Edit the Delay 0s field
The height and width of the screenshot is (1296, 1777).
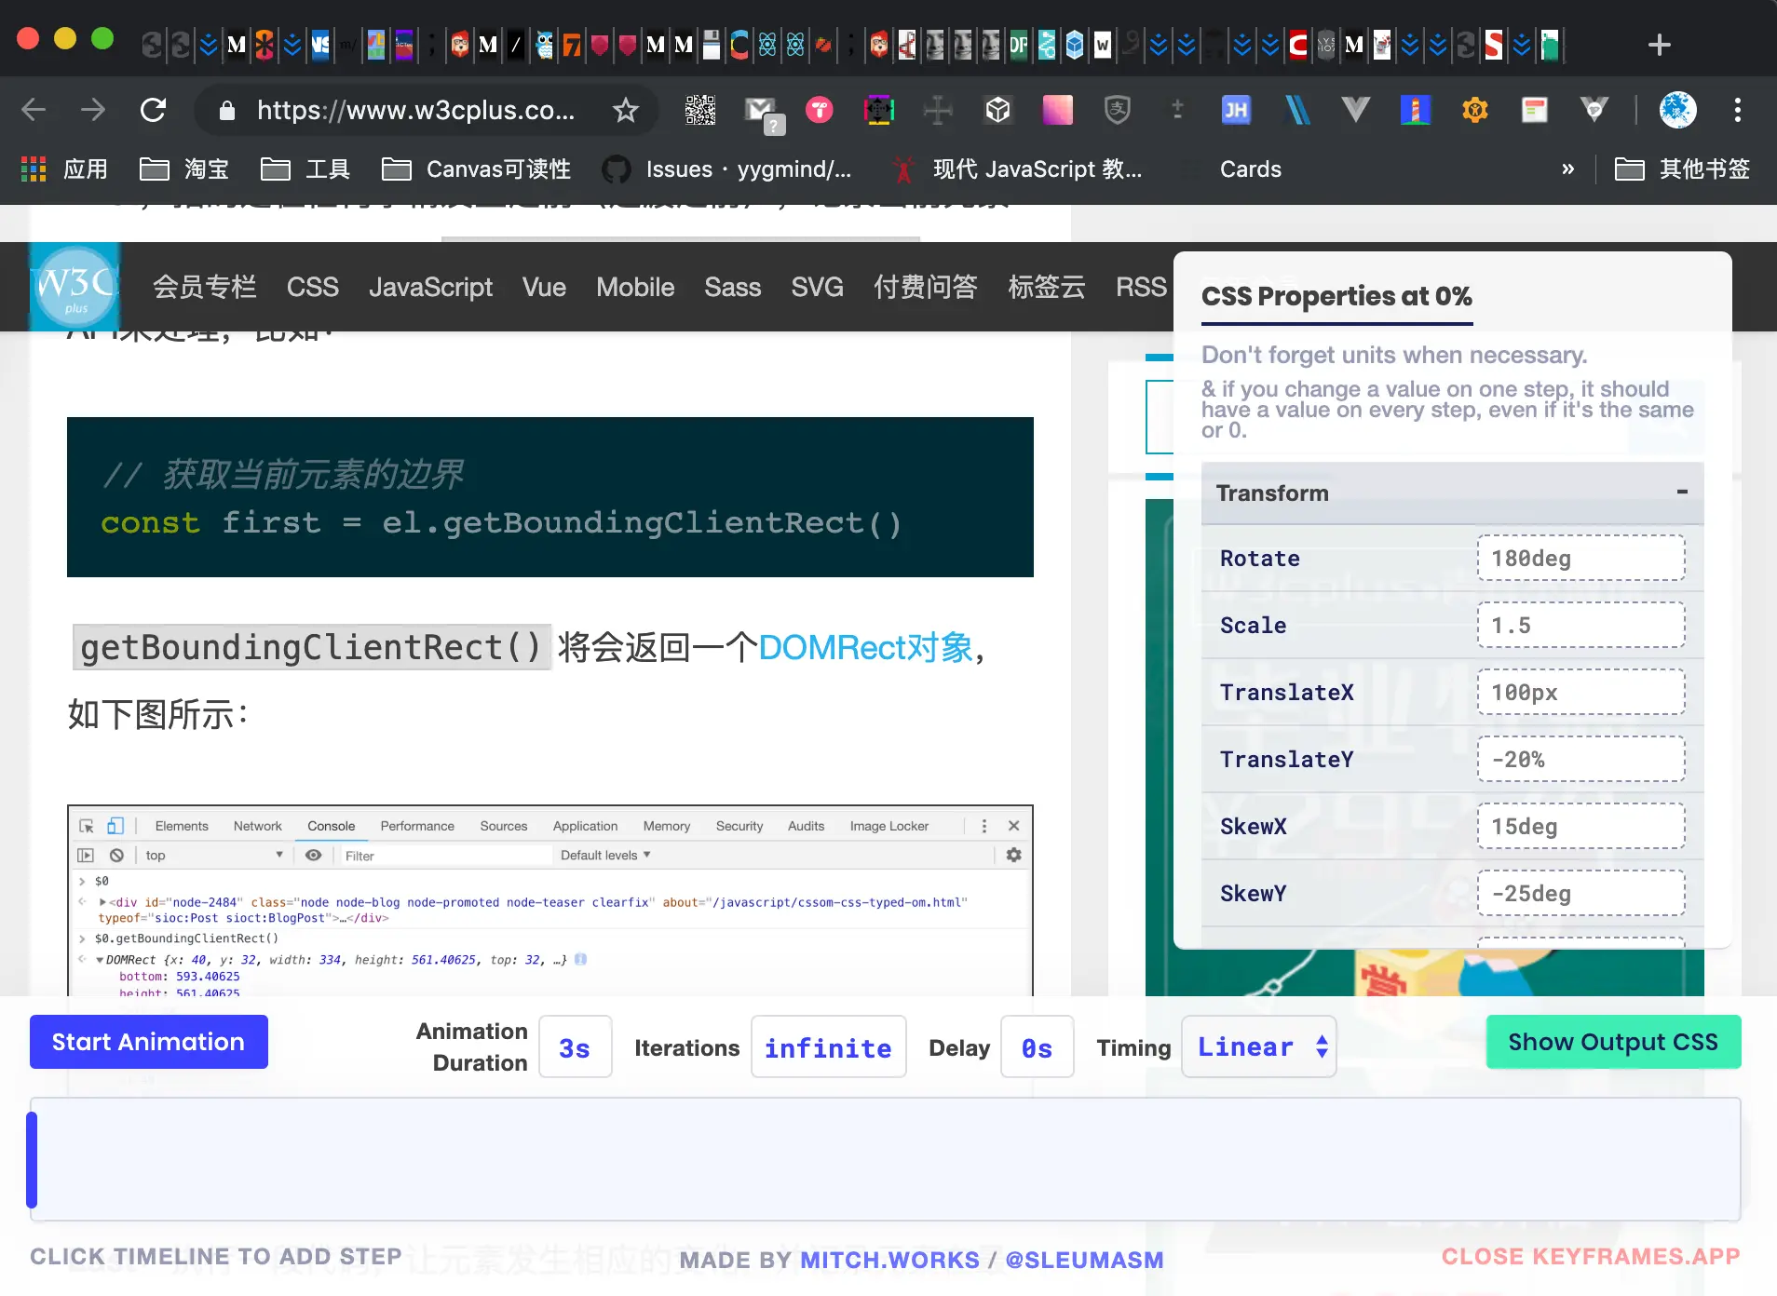pos(1037,1046)
